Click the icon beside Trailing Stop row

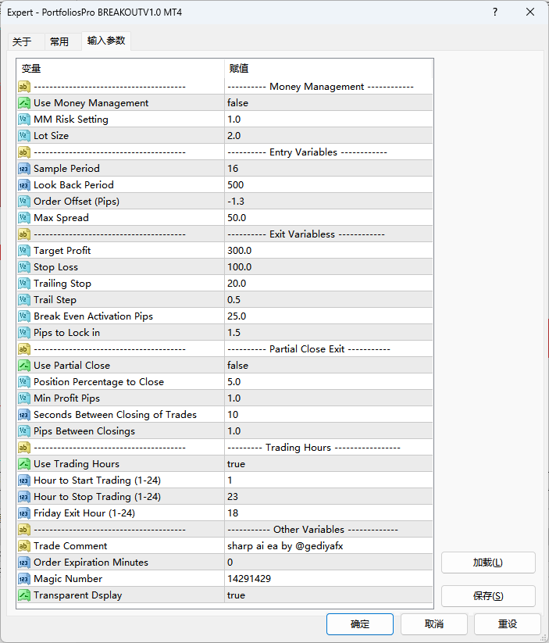[x=24, y=284]
